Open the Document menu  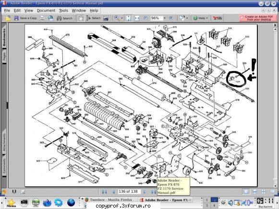[x=46, y=11]
